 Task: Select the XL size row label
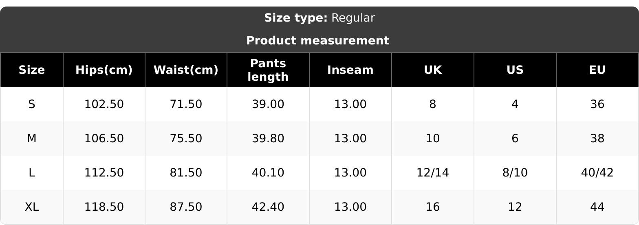click(x=32, y=207)
